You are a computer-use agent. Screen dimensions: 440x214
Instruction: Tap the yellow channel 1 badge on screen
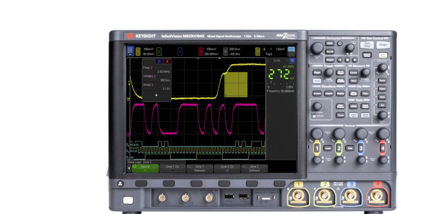[x=138, y=51]
